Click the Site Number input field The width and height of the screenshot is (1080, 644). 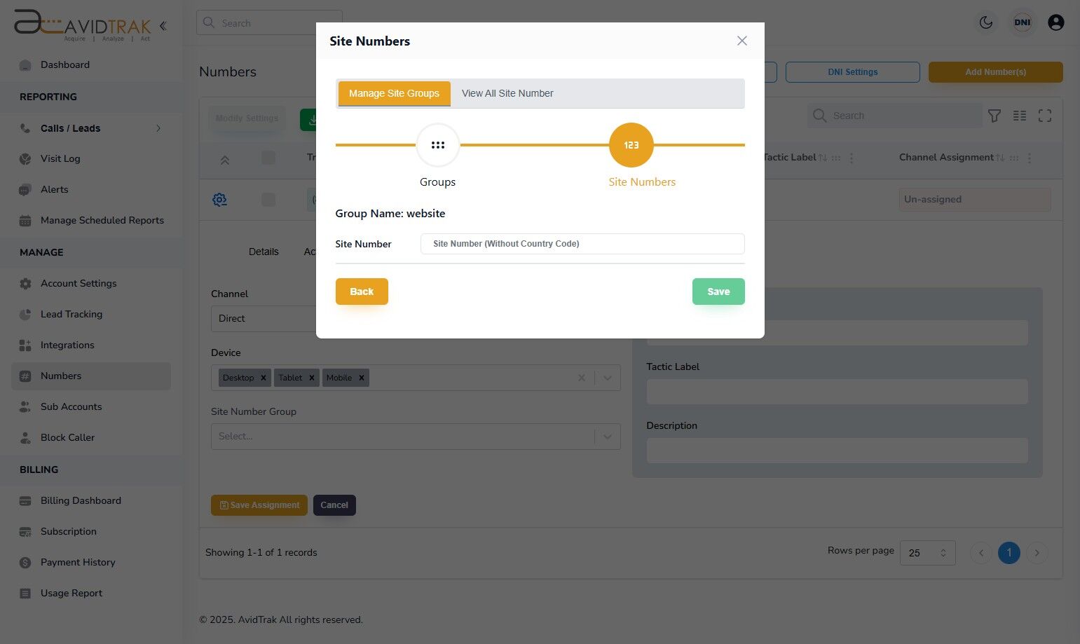(x=582, y=244)
